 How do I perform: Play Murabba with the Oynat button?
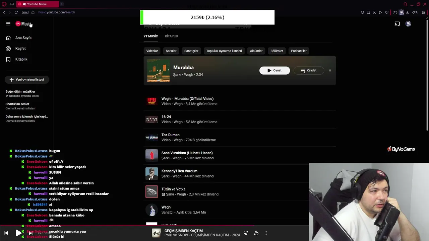tap(274, 71)
